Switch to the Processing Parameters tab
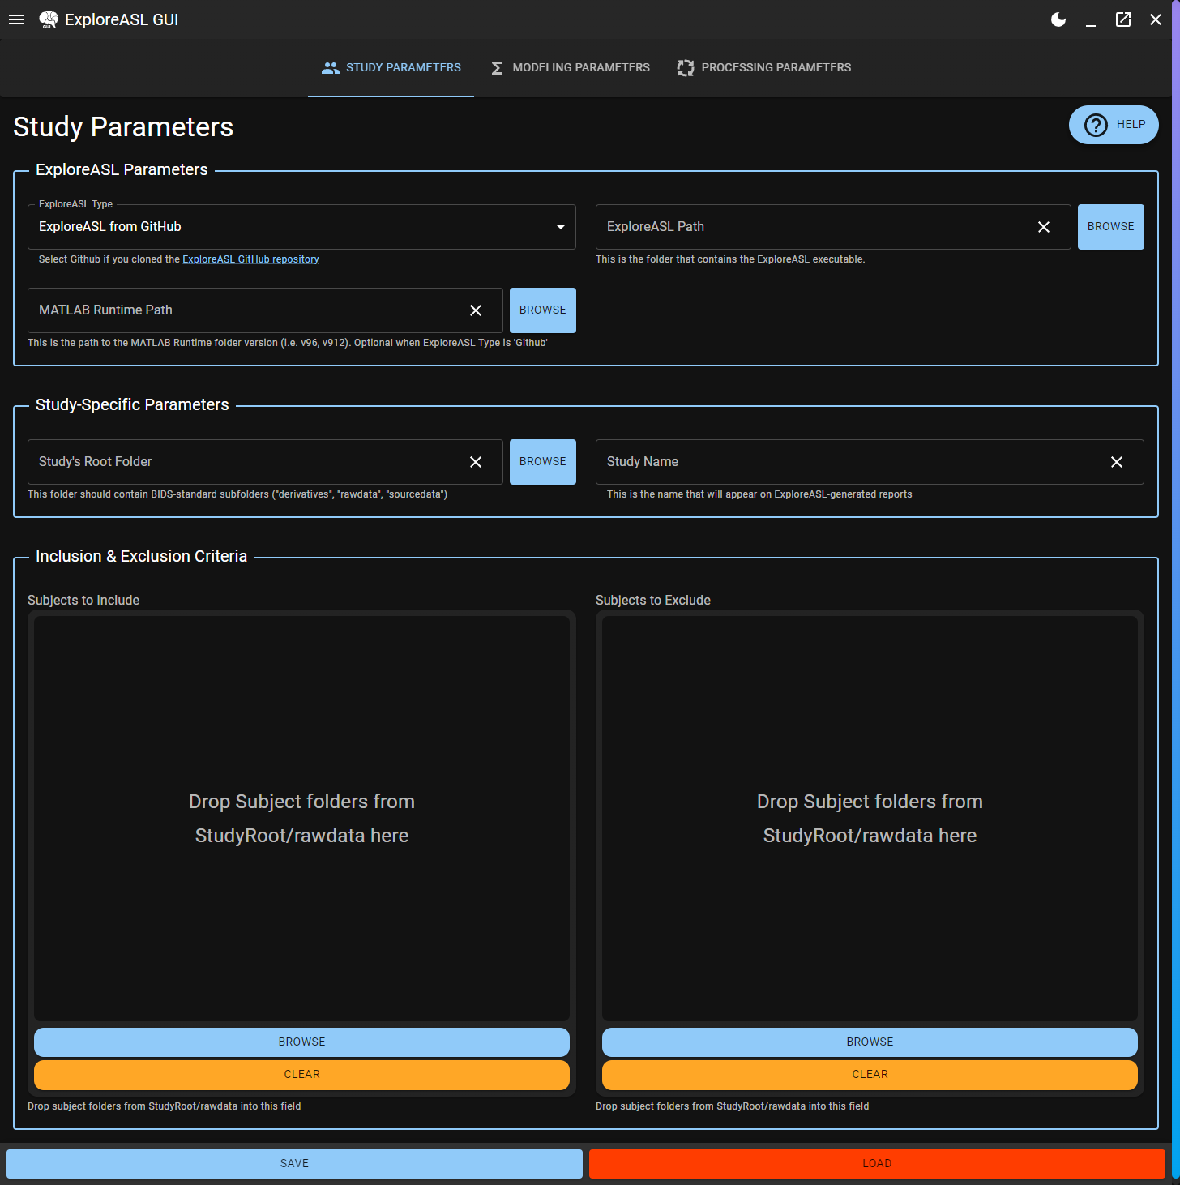The width and height of the screenshot is (1180, 1185). [764, 68]
